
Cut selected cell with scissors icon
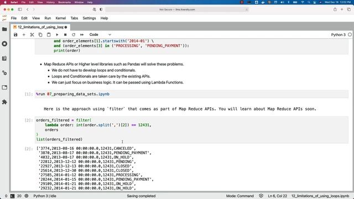pos(32,35)
